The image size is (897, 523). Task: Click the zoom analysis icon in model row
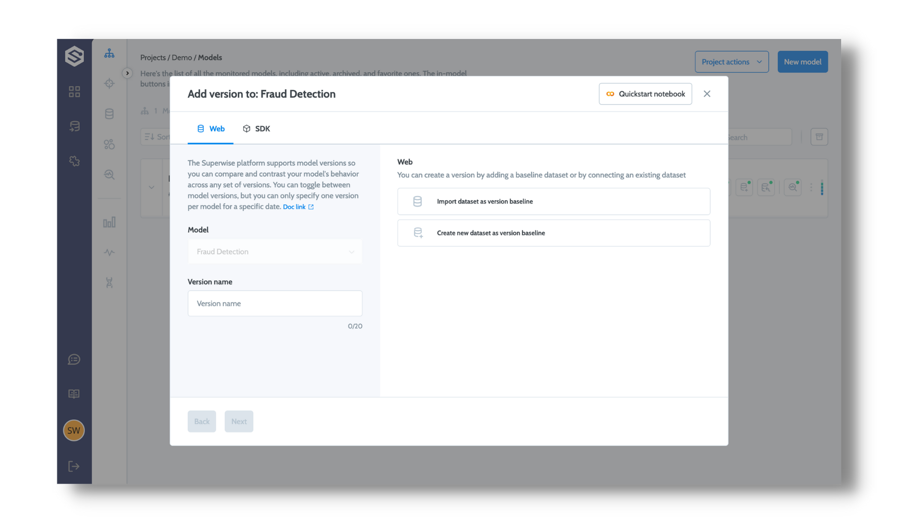[792, 187]
